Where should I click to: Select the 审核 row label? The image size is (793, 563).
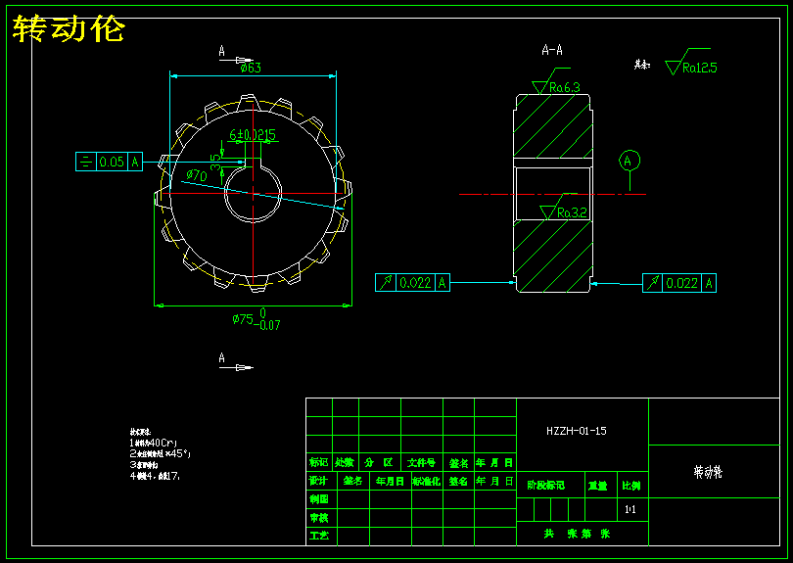tap(319, 518)
